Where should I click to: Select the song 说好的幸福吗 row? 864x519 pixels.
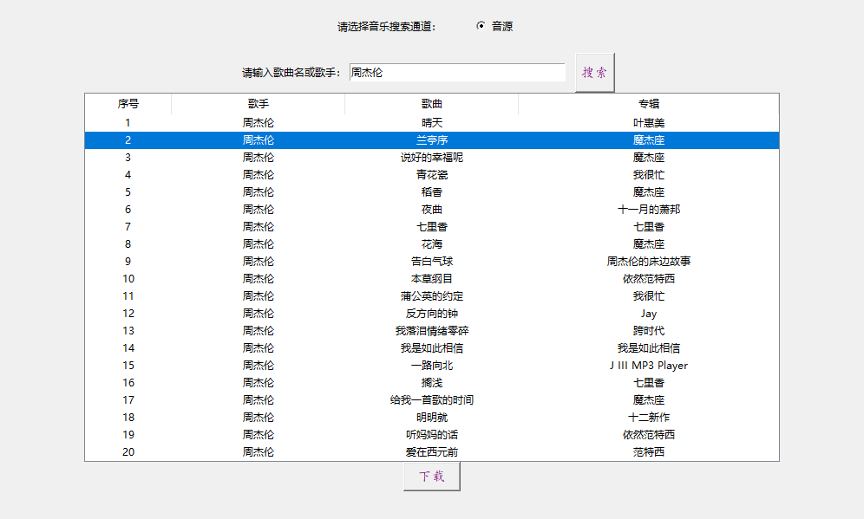tap(431, 157)
